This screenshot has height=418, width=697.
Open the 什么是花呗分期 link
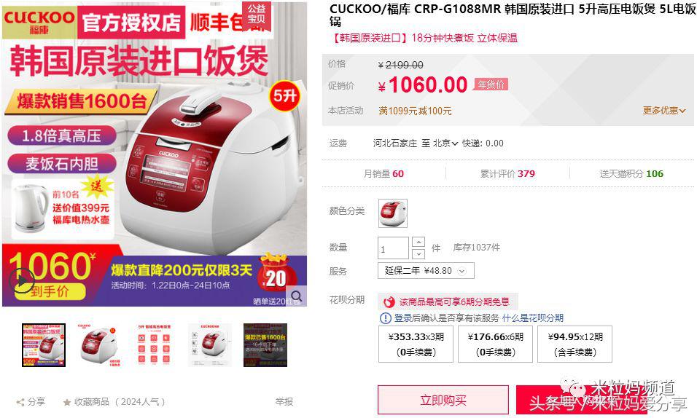coord(532,318)
